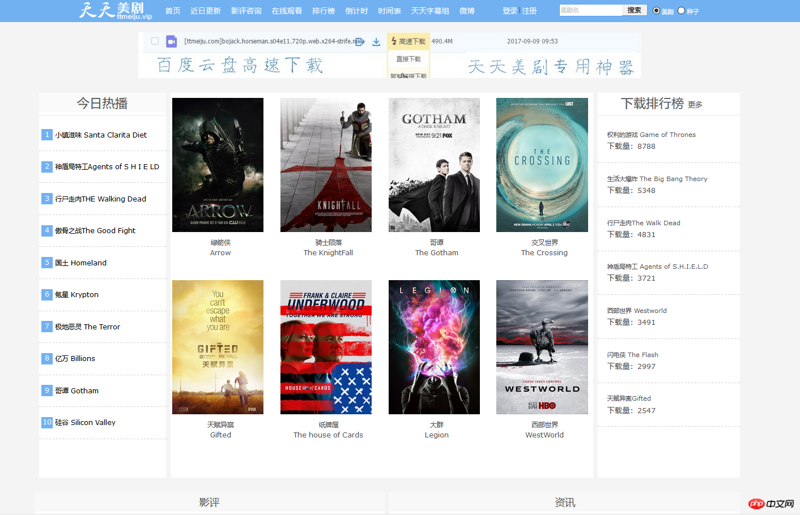Open 在线观看 navigation item

pos(287,11)
